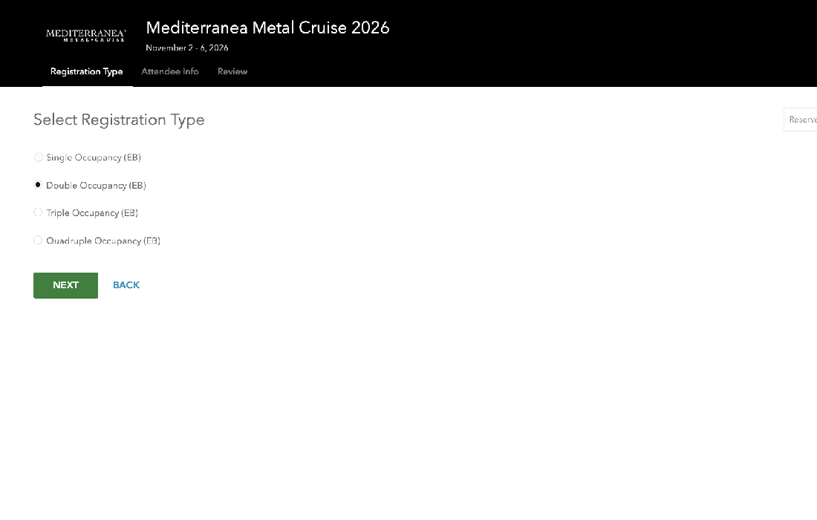Screen dimensions: 817x520
Task: Click the Mediterranea Metal Cruise 2026 title
Action: click(267, 28)
